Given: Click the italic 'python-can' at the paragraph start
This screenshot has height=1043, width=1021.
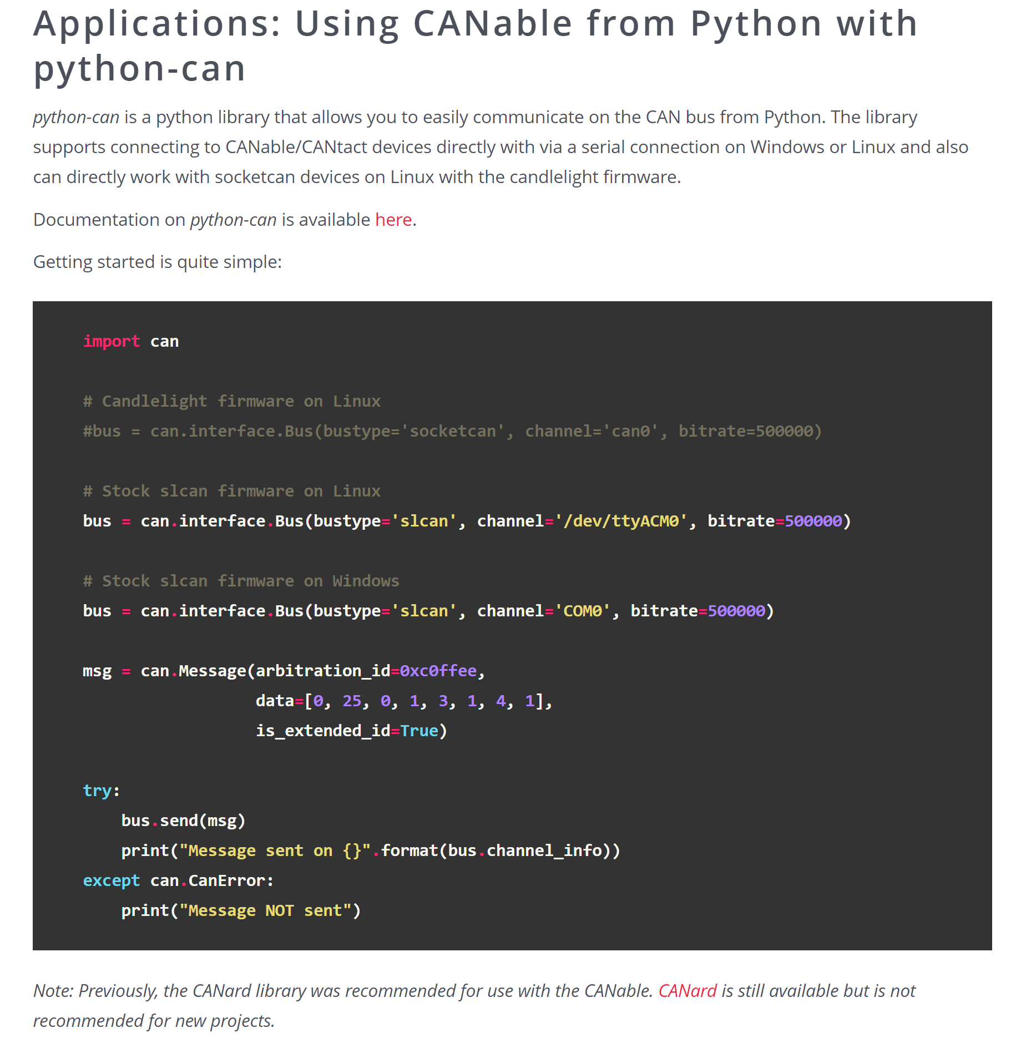Looking at the screenshot, I should click(77, 118).
